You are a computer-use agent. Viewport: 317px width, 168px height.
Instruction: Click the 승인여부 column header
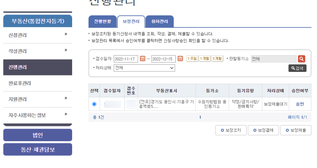(x=300, y=91)
